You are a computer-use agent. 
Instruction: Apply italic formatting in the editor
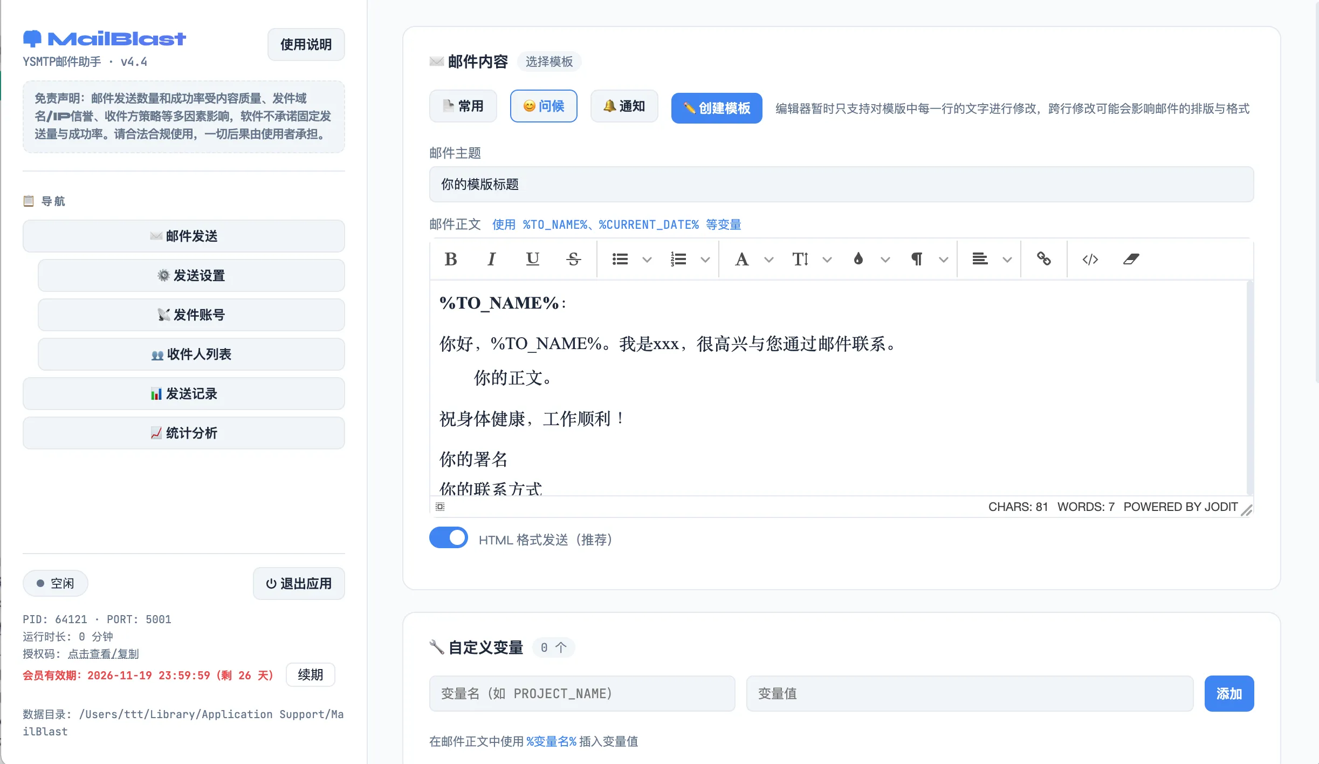[x=491, y=260]
